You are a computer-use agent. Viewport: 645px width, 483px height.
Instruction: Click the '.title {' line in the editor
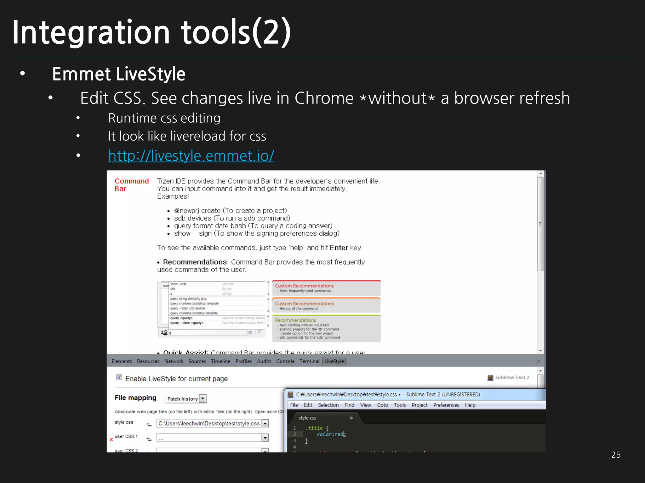point(317,428)
